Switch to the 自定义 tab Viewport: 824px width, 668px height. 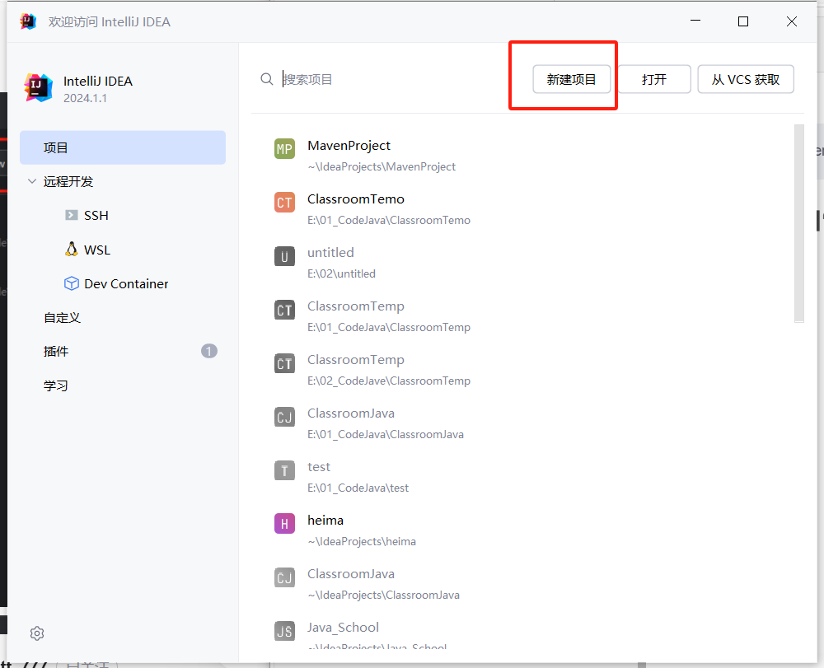(62, 318)
